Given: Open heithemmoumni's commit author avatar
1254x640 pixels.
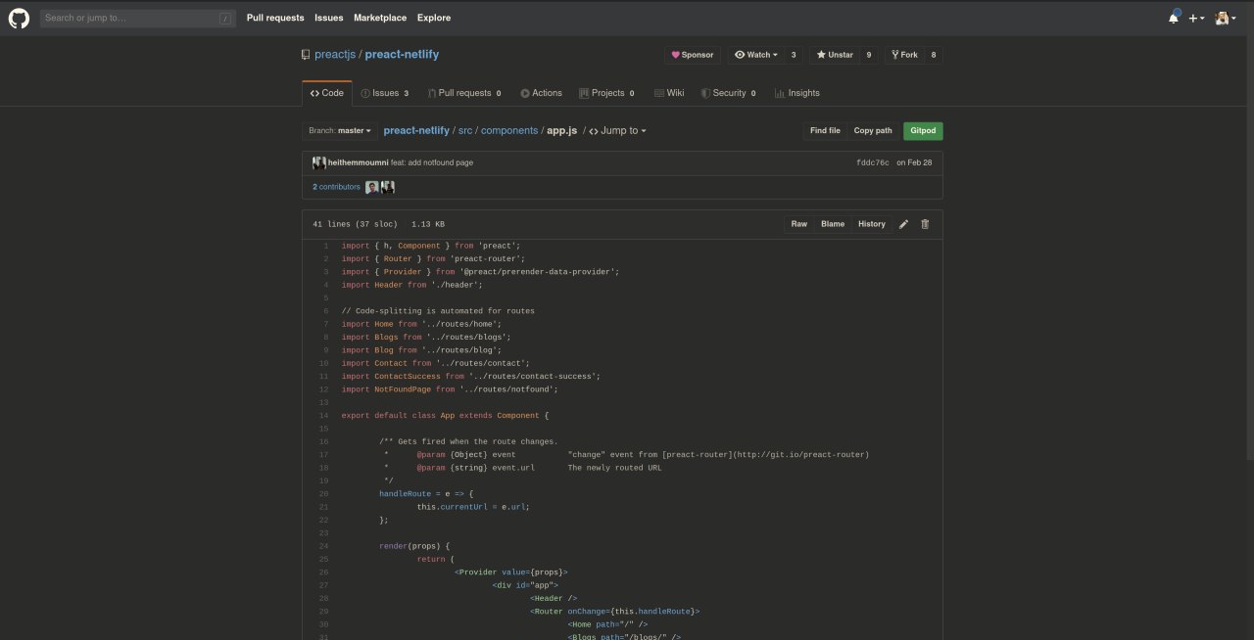Looking at the screenshot, I should click(319, 162).
